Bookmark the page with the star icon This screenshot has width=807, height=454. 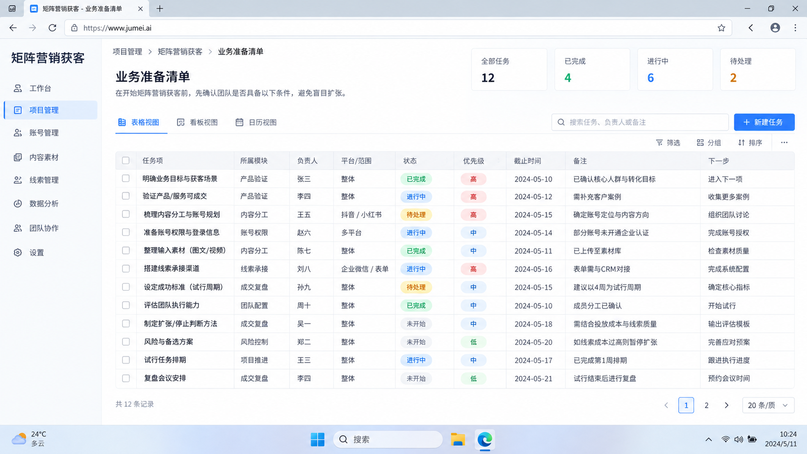721,28
